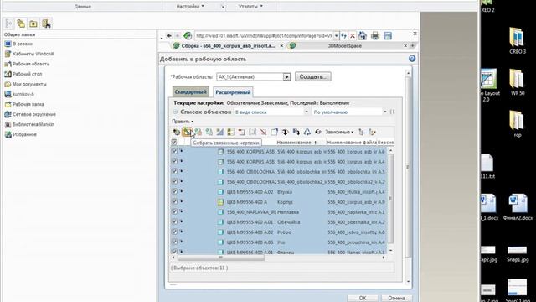Screen dimensions: 536x302
Task: Toggle the folder tree icon above Общие папки
Action: pos(9,23)
